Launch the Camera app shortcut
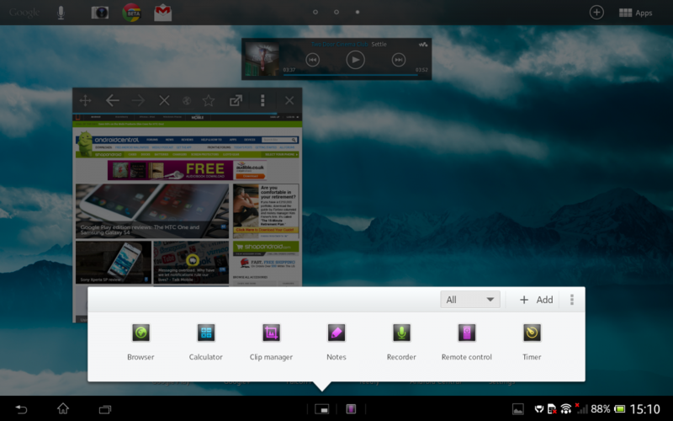Viewport: 673px width, 421px height. coord(100,13)
